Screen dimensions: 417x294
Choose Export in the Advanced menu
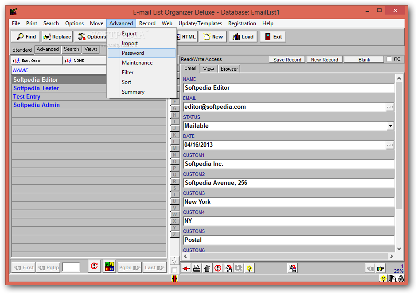click(x=141, y=34)
